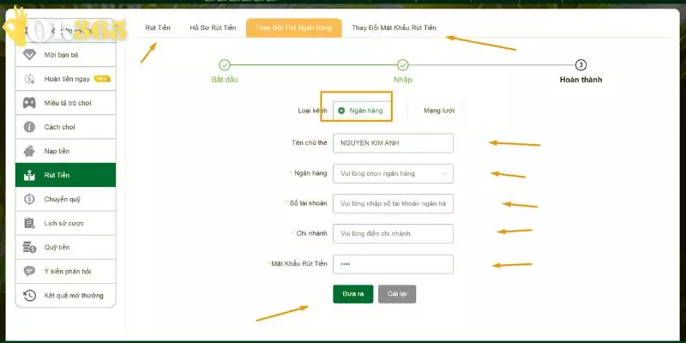Click the Cách chơi info icon
Image resolution: width=686 pixels, height=343 pixels.
point(29,127)
